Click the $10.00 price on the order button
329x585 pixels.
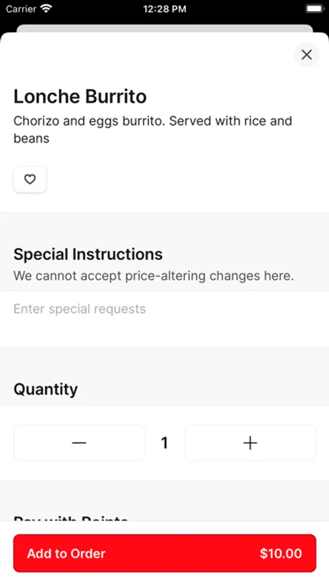click(281, 553)
